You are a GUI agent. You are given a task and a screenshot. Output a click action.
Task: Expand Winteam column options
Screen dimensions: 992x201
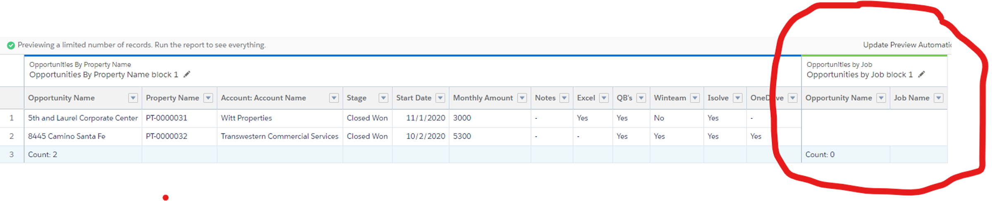pyautogui.click(x=695, y=98)
